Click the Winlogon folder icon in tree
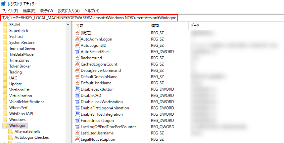Screen dimensions: 284x143 (5, 126)
